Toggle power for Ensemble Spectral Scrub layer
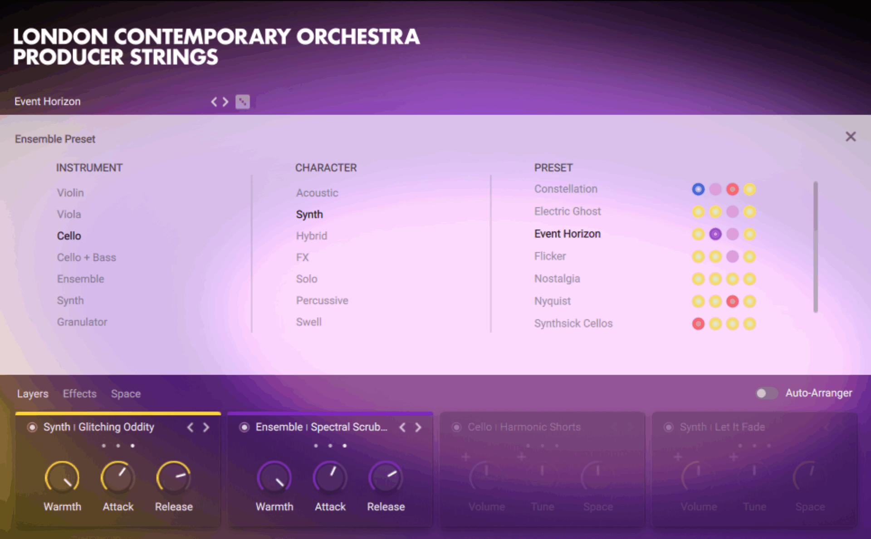This screenshot has height=539, width=871. pos(244,427)
